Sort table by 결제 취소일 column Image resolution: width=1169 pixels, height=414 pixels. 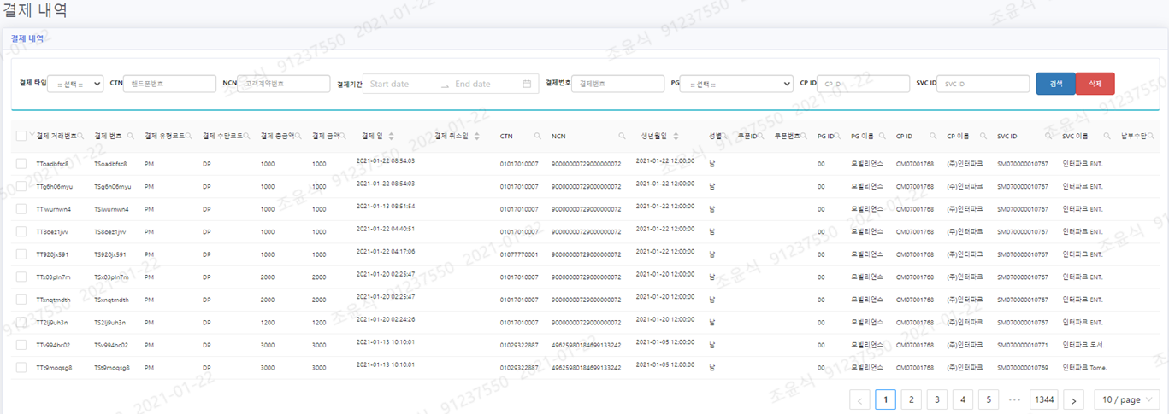click(476, 136)
